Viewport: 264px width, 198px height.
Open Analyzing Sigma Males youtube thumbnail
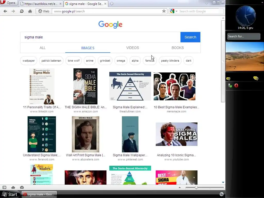[x=176, y=134]
